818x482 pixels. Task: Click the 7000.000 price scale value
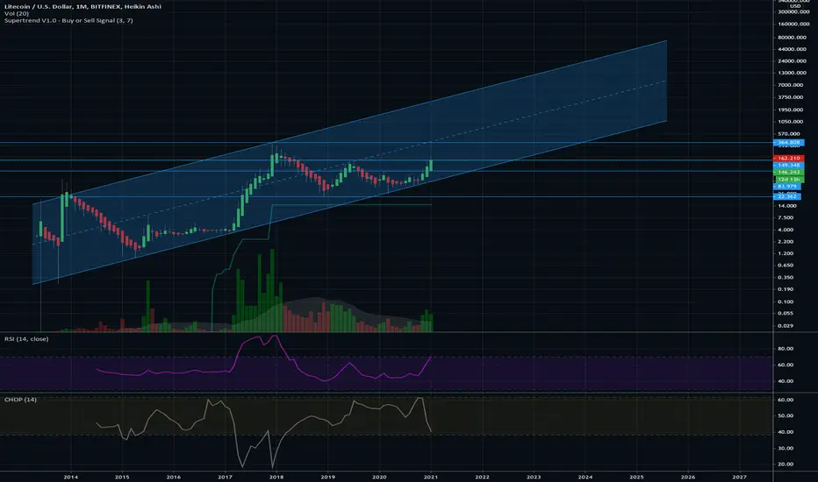790,85
